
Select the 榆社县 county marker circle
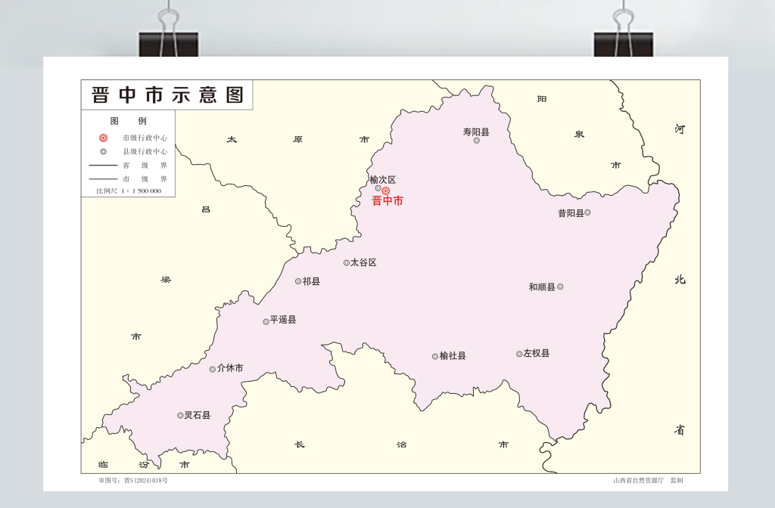[435, 356]
